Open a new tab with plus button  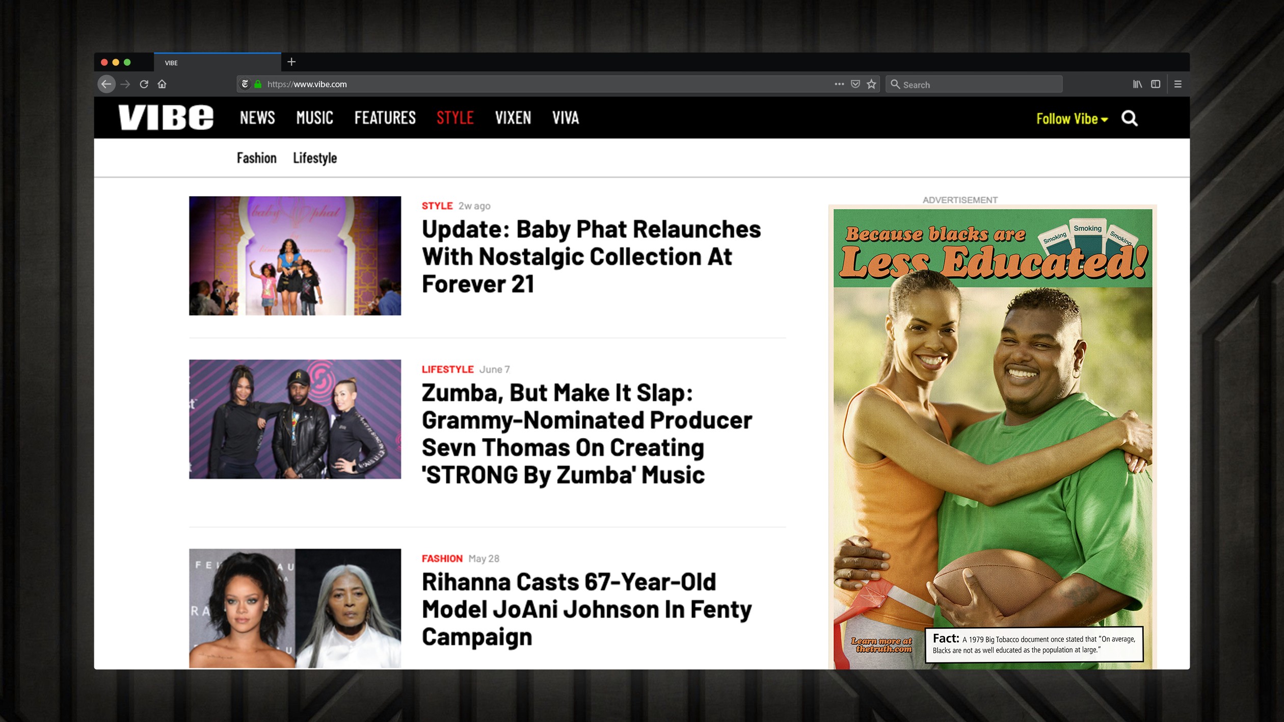291,62
